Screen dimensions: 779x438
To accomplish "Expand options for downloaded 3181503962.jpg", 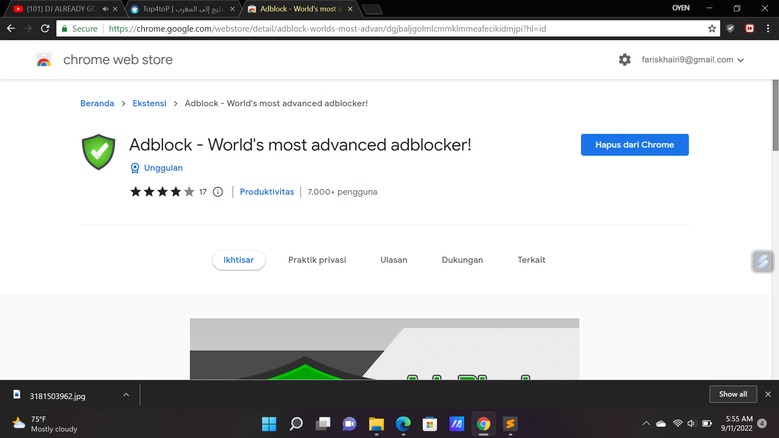I will (x=126, y=395).
